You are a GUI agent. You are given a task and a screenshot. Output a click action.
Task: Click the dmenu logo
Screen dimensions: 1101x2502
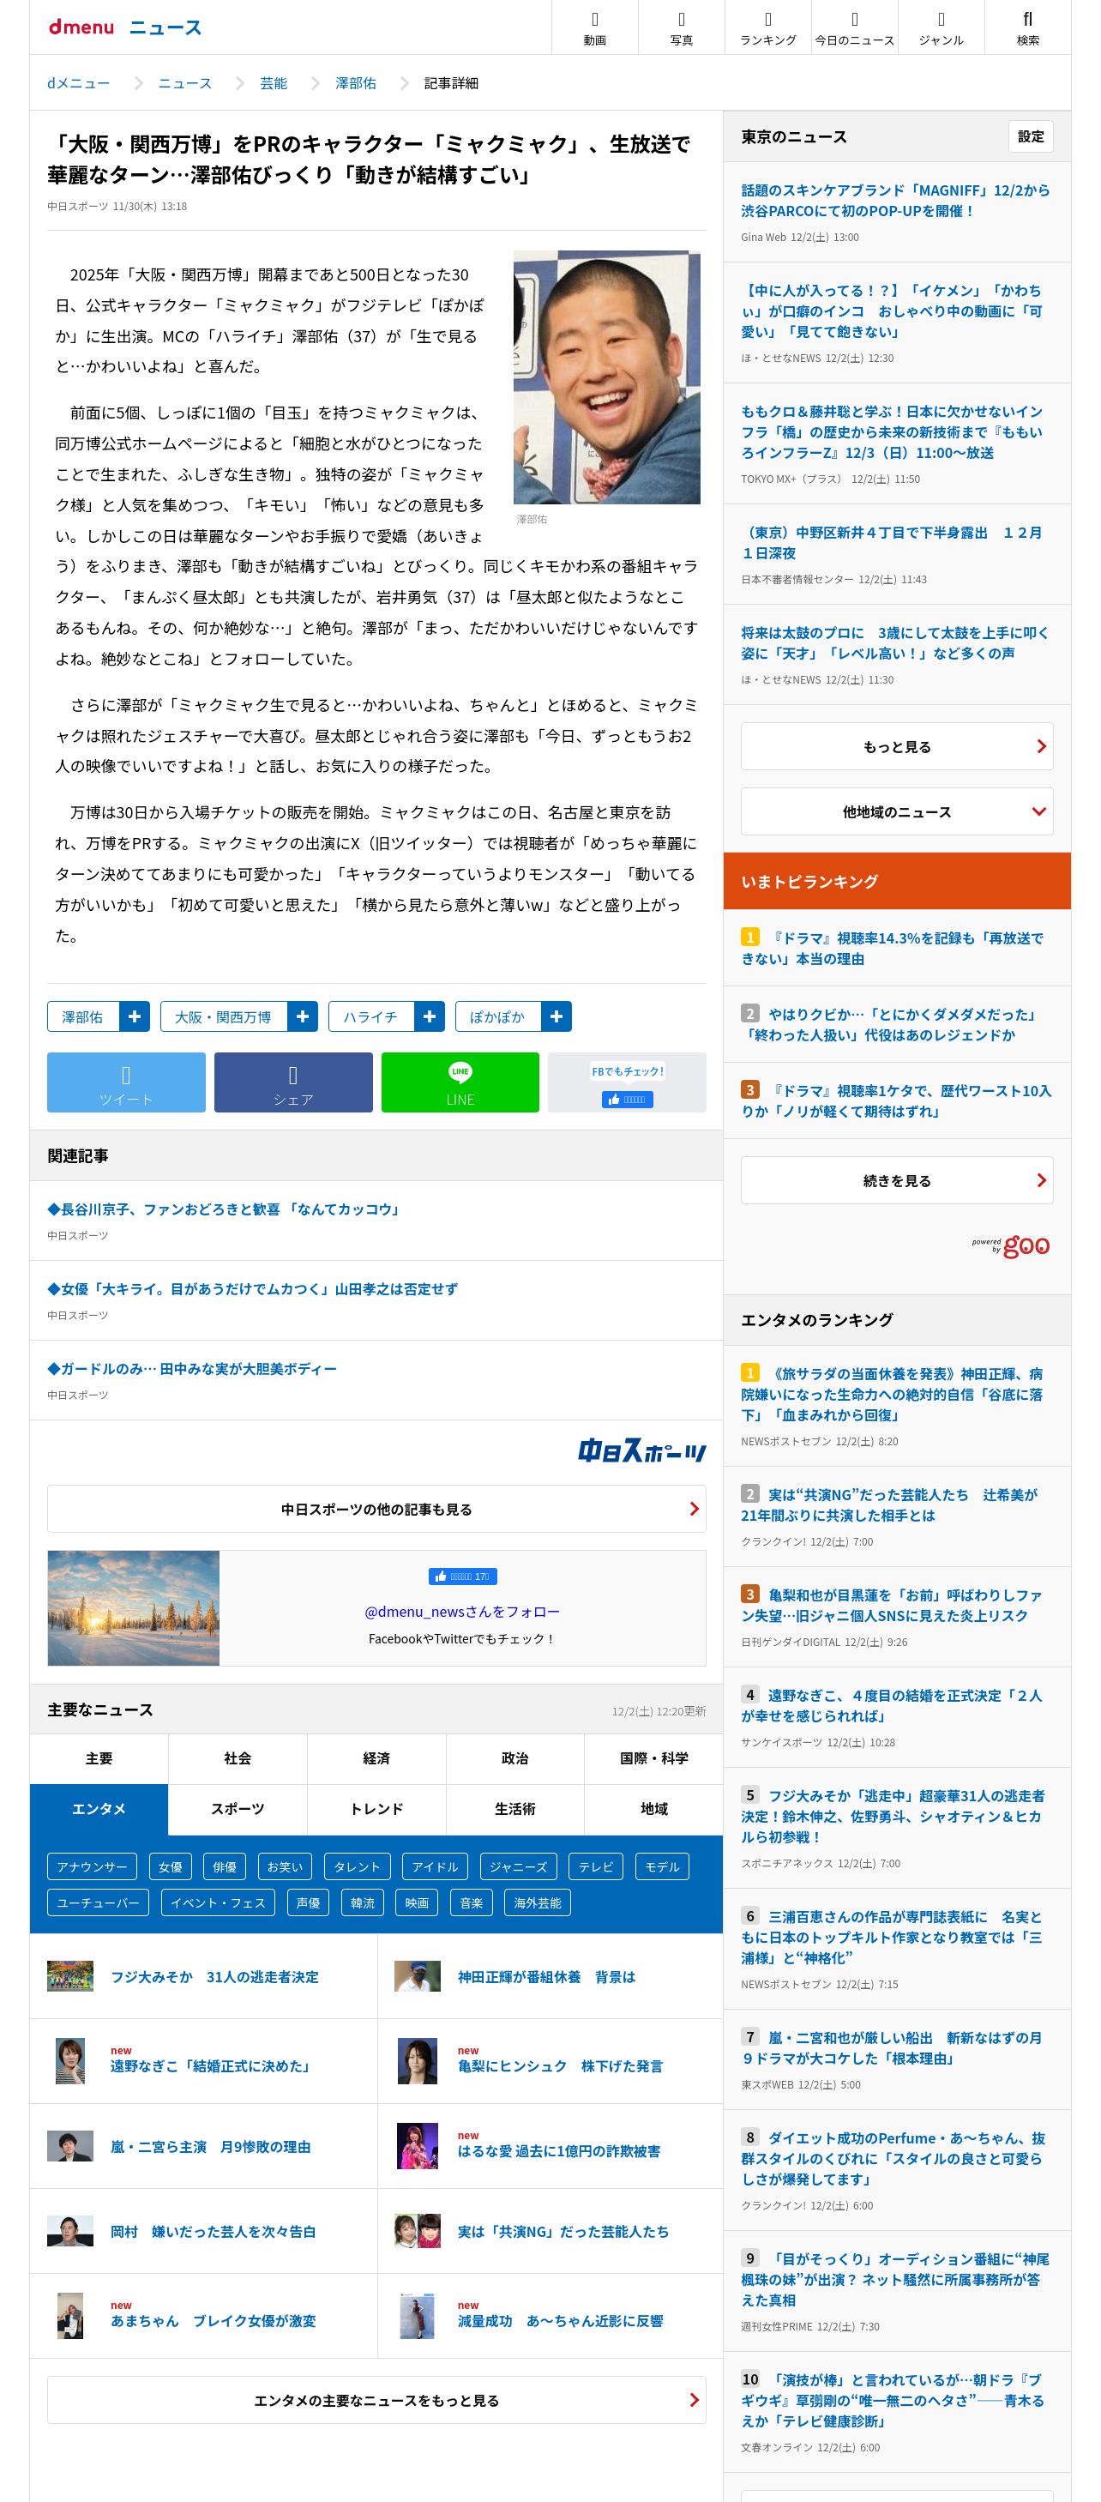[x=81, y=27]
